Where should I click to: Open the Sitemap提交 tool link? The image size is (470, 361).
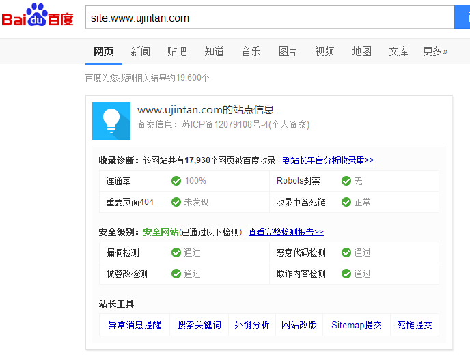pyautogui.click(x=356, y=325)
